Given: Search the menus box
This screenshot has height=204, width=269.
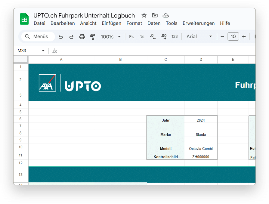Looking at the screenshot, I should (x=38, y=36).
